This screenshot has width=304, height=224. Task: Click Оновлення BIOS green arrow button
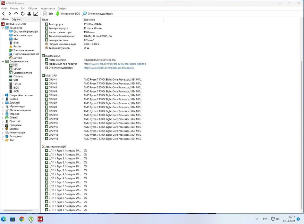[68, 14]
